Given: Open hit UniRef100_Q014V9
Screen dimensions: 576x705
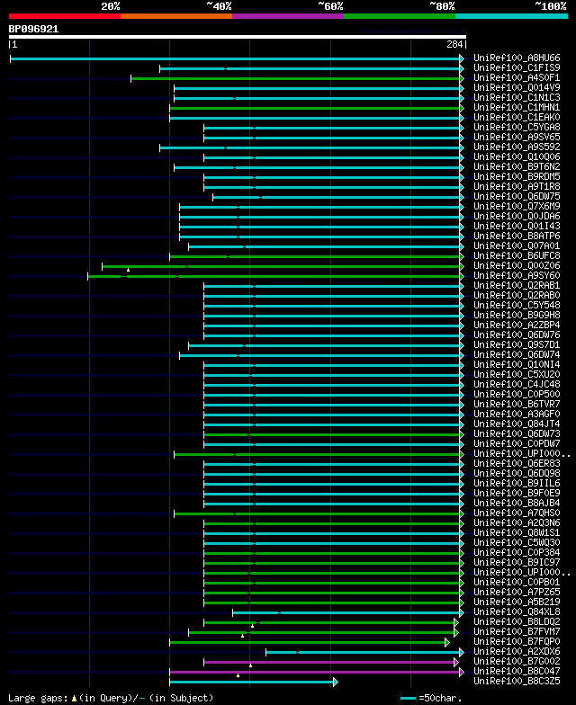Looking at the screenshot, I should pos(517,88).
